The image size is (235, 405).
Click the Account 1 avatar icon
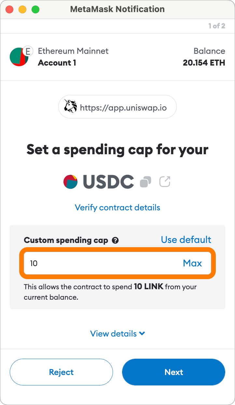[19, 57]
